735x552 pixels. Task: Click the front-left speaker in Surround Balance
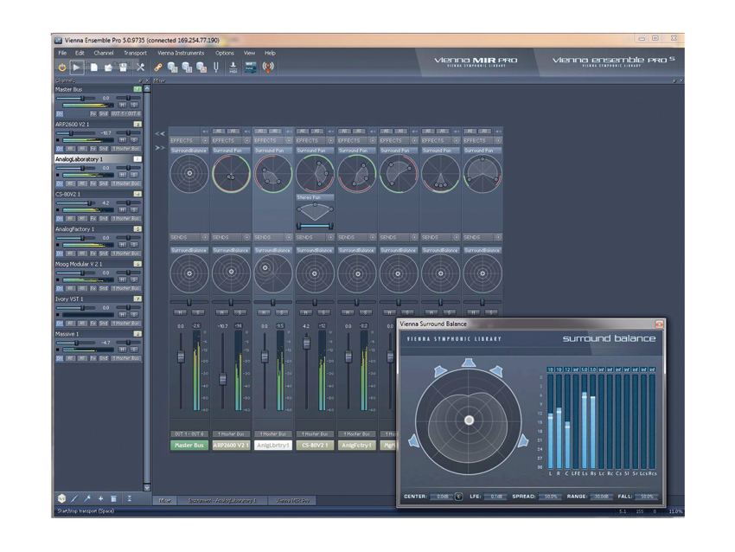[x=440, y=371]
